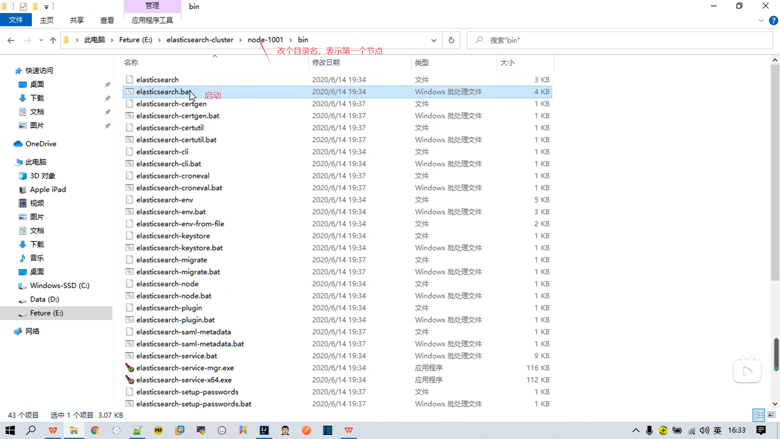The height and width of the screenshot is (439, 780).
Task: Click the microphone icon in system tray
Action: tap(649, 430)
